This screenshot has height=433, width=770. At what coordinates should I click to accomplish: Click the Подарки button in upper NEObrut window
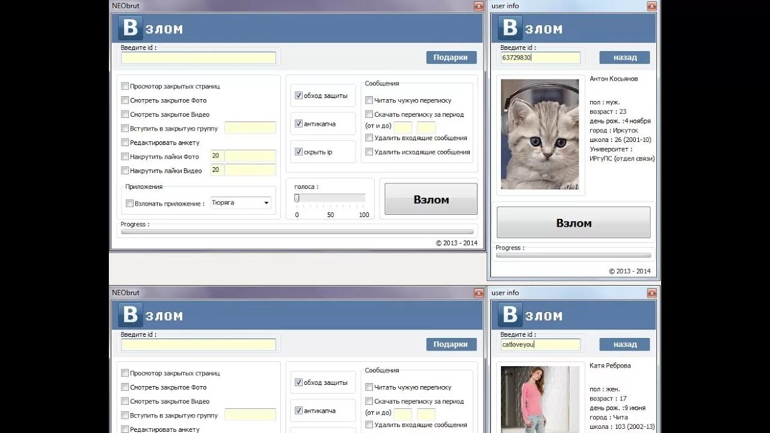tap(451, 57)
